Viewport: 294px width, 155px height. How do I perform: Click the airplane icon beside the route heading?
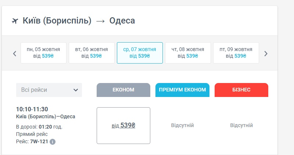pos(15,21)
